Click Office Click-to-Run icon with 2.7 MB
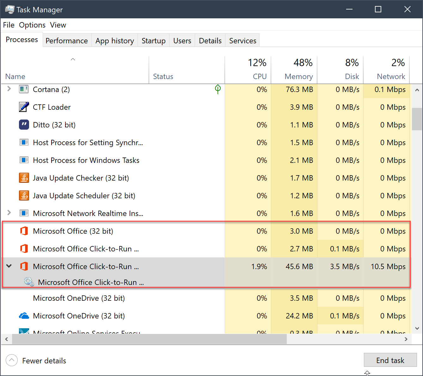The image size is (423, 376). [24, 249]
